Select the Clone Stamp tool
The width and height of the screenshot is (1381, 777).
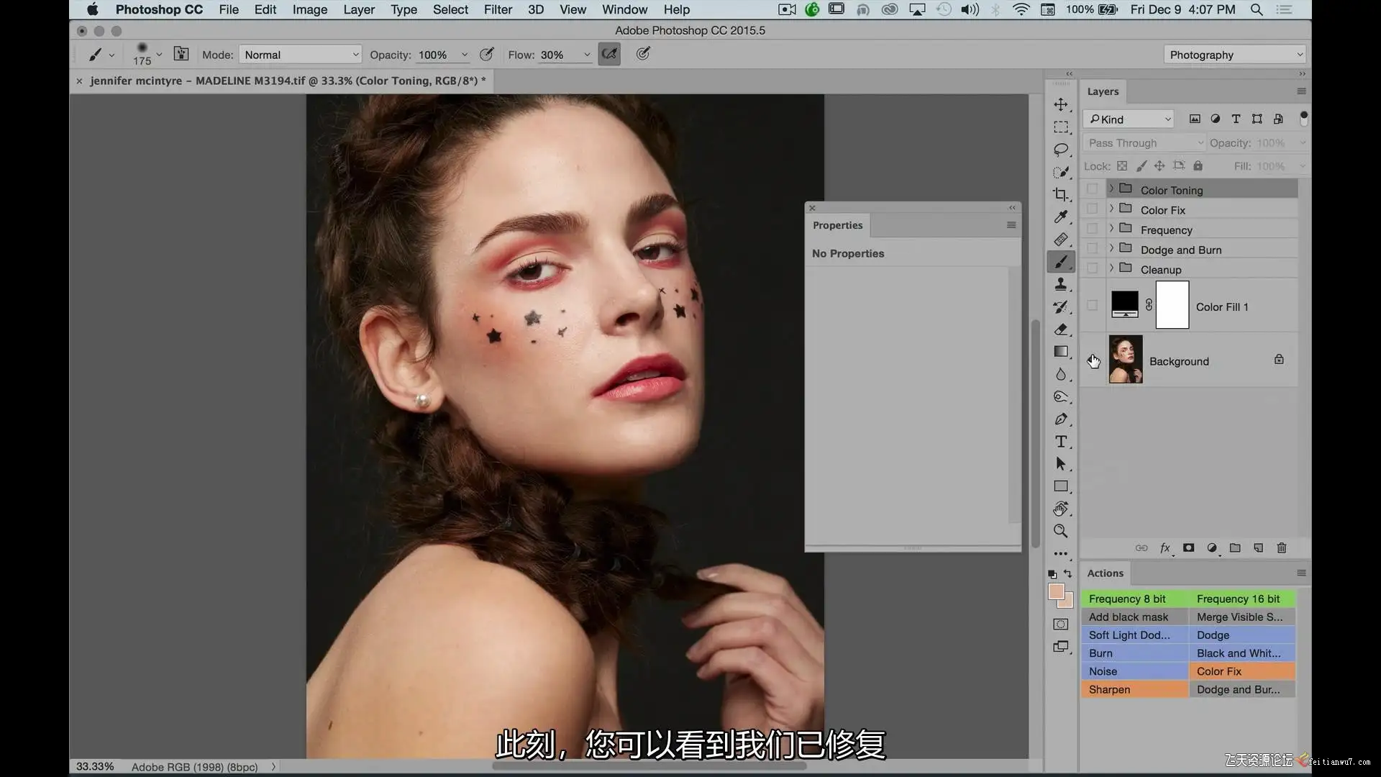(1061, 284)
